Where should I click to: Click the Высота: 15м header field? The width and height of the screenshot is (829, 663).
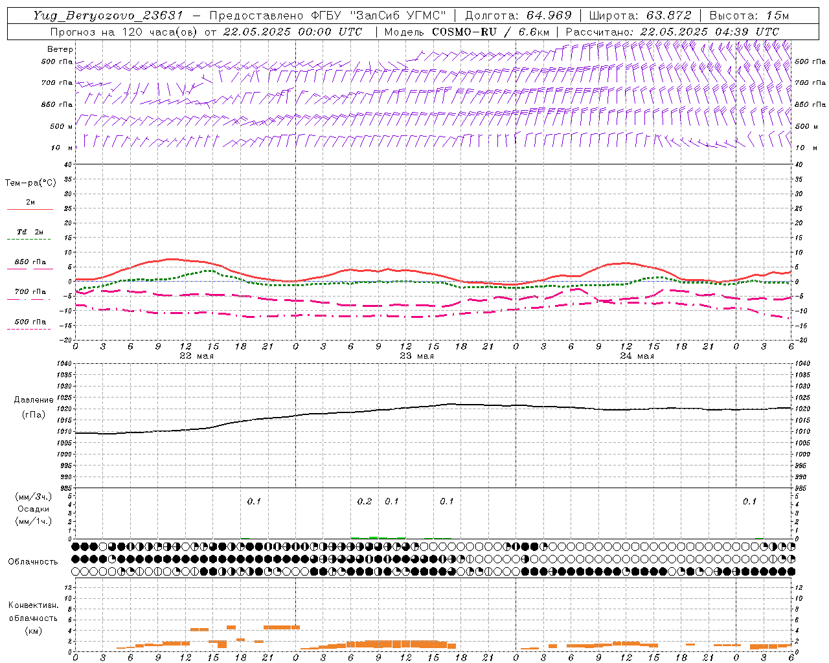(749, 16)
